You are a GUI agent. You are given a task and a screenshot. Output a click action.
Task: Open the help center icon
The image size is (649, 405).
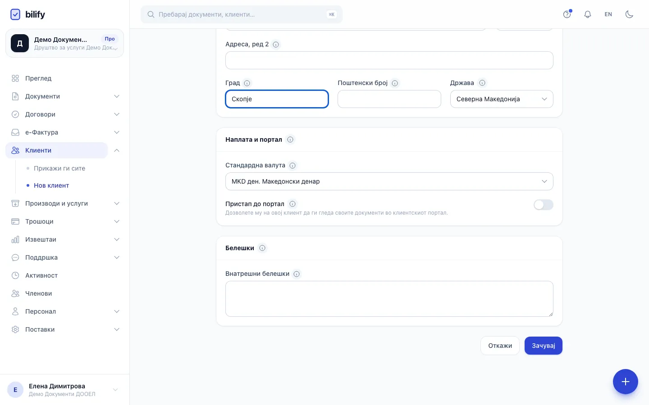coord(567,14)
